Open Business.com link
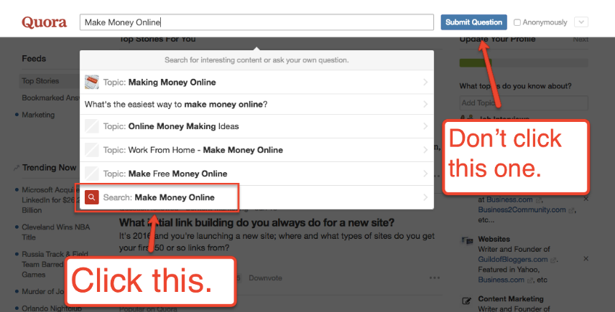615x312 pixels. 509,199
